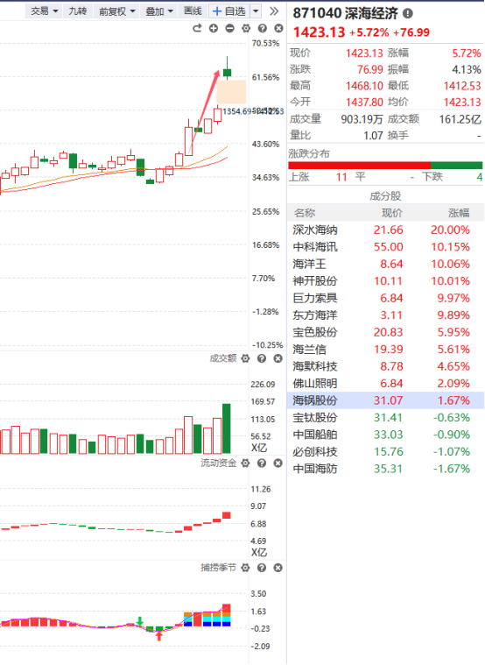Select 海默科技 stock row
485x665 pixels.
click(385, 366)
